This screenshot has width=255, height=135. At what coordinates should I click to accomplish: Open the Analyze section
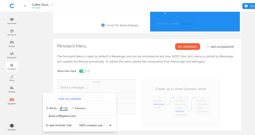[12, 89]
